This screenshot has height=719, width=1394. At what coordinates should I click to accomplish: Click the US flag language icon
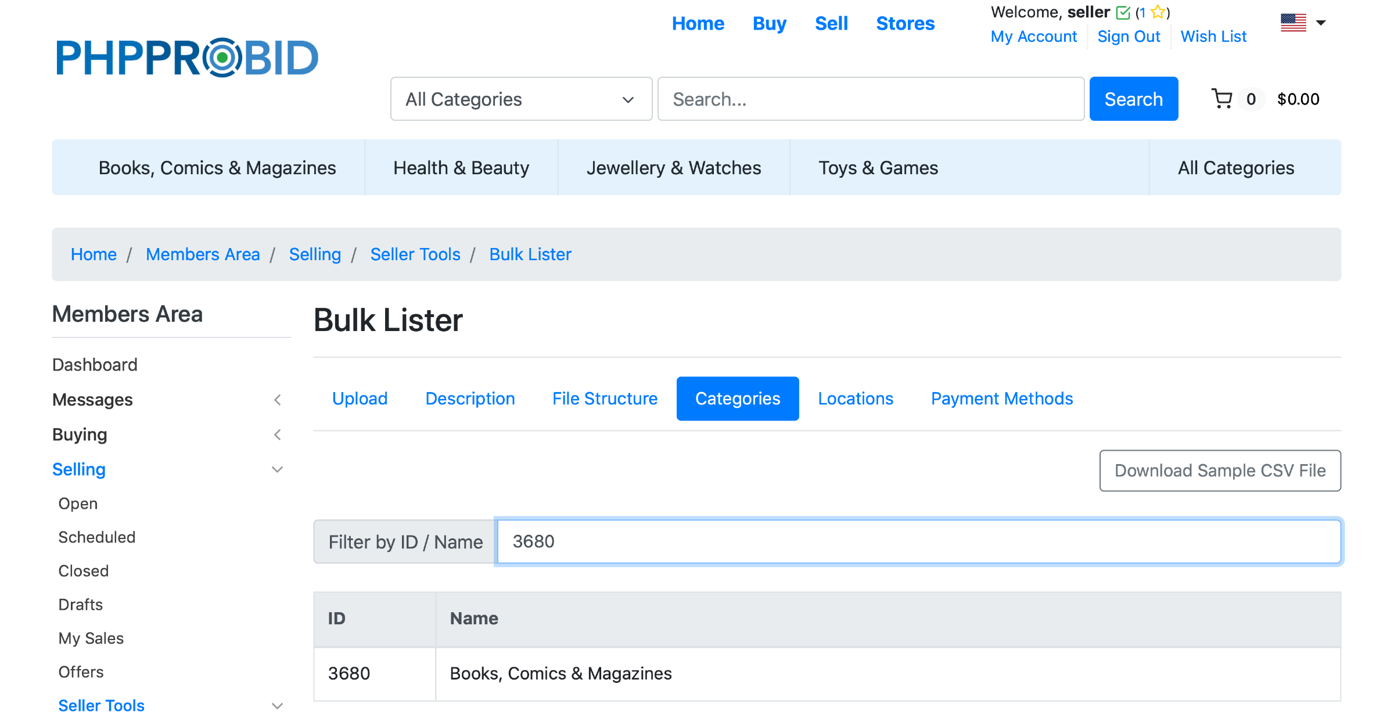click(x=1293, y=23)
